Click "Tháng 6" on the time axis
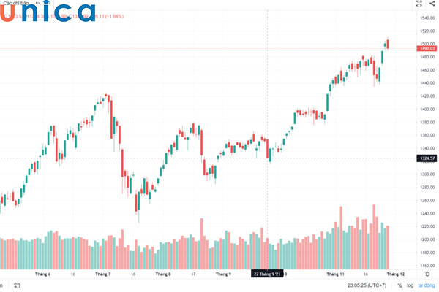439x292 pixels. (x=43, y=274)
